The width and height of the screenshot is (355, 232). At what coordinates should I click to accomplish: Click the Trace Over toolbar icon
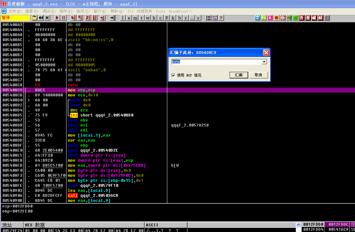point(94,18)
